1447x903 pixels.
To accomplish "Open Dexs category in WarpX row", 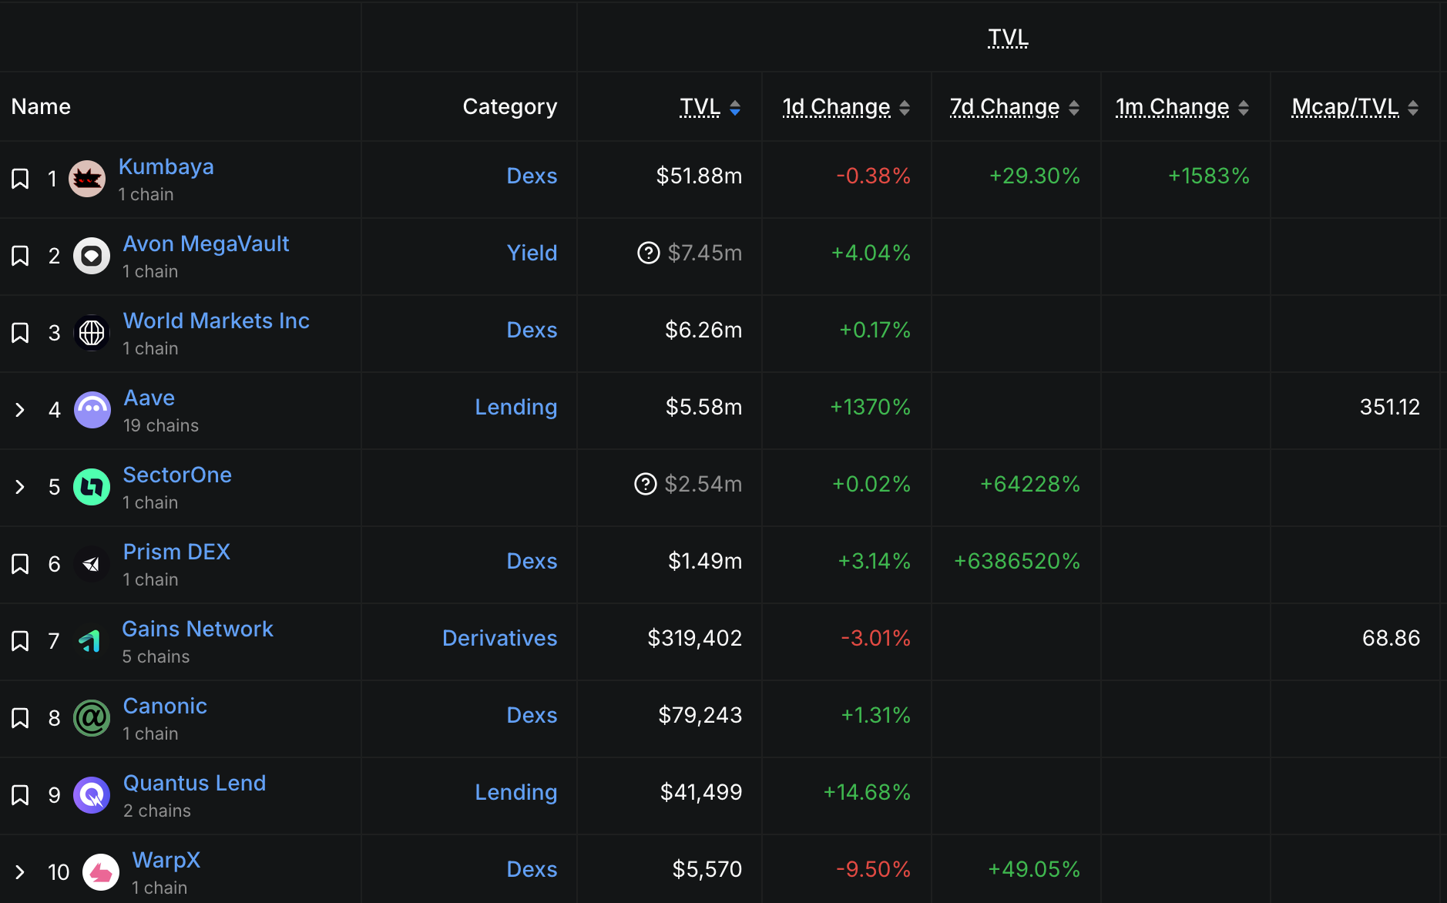I will (532, 869).
